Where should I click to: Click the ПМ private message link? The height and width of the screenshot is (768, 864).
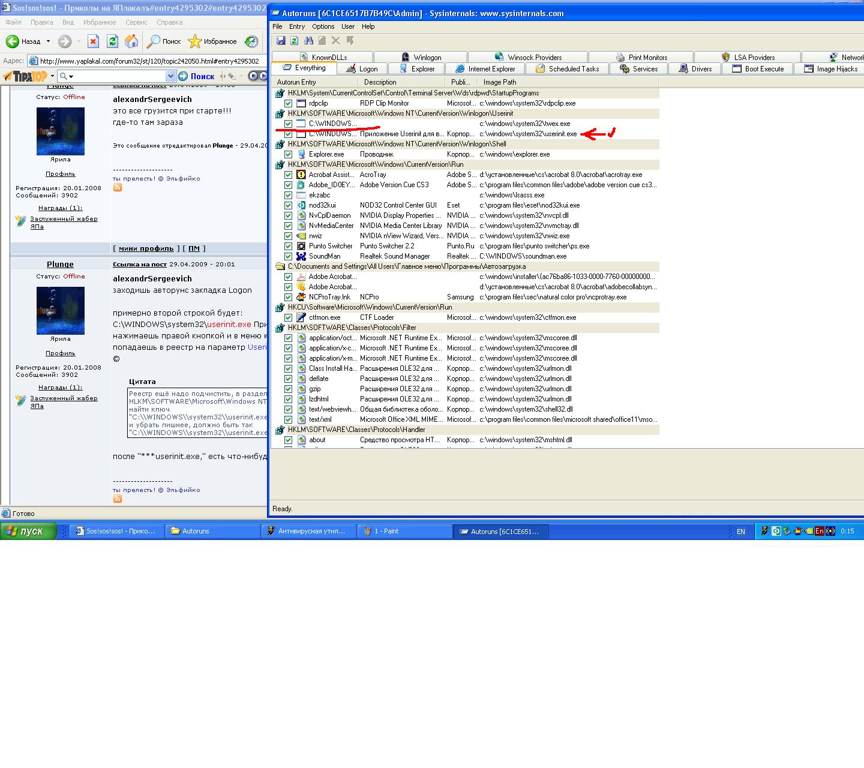(194, 248)
